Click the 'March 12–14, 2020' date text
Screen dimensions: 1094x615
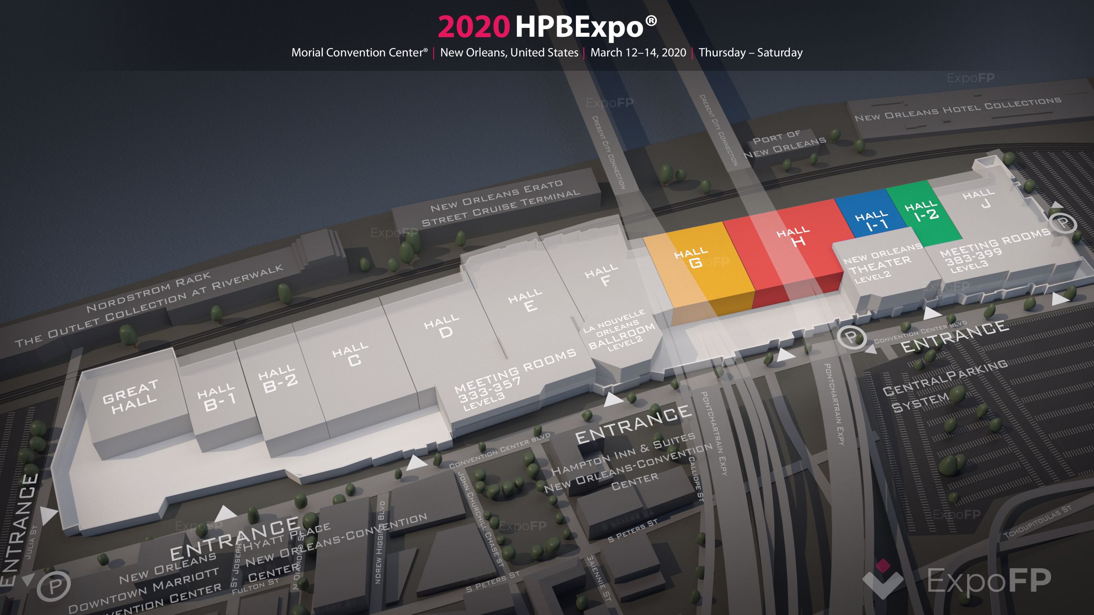tap(638, 52)
